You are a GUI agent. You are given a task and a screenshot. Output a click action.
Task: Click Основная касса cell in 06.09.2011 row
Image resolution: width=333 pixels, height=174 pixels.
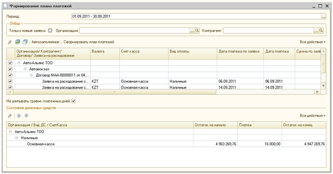coord(144,81)
